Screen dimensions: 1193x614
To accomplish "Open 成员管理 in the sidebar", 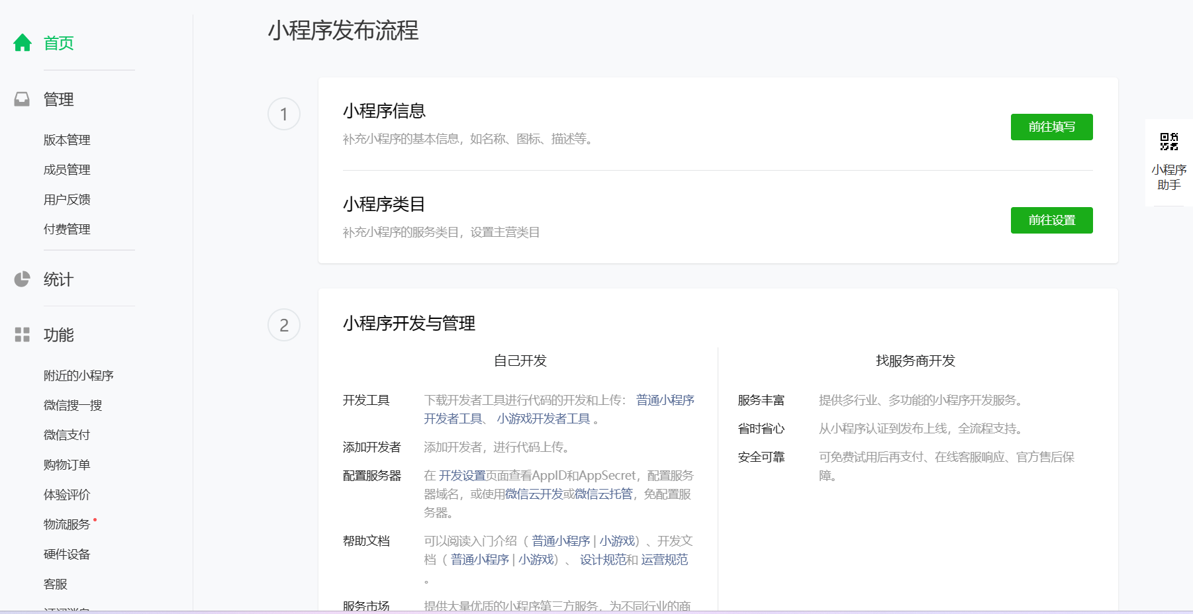I will 67,170.
